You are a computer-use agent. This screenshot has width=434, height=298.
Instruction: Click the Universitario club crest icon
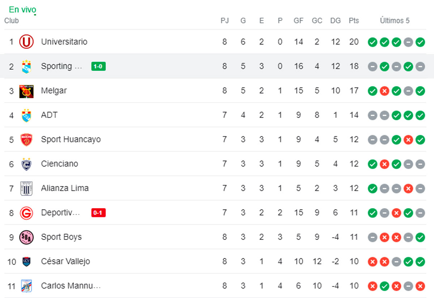coord(26,42)
